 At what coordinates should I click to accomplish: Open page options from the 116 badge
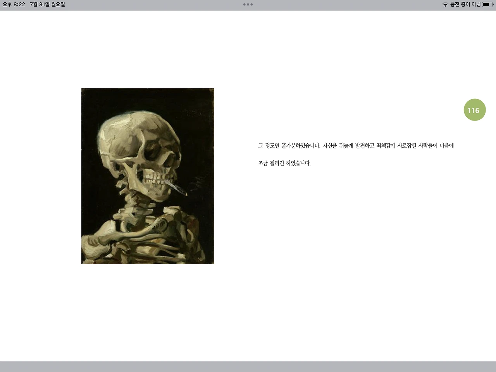point(475,110)
